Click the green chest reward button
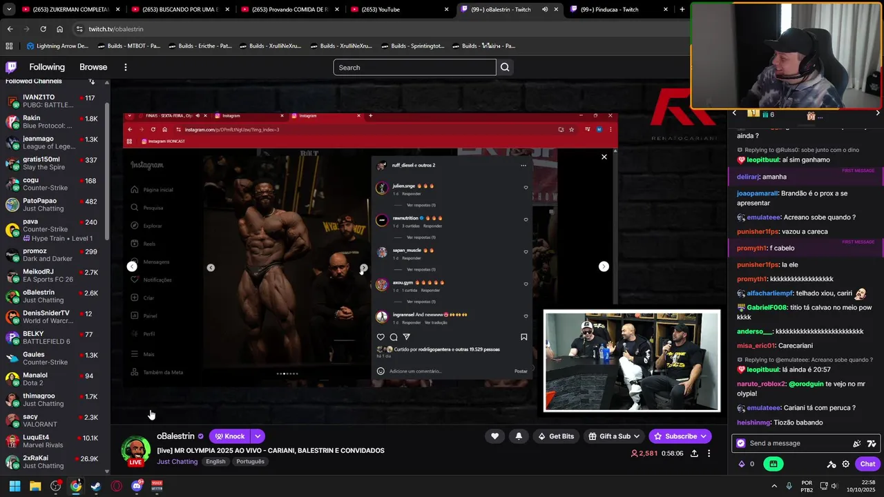Screen dimensions: 884x497 pyautogui.click(x=773, y=464)
